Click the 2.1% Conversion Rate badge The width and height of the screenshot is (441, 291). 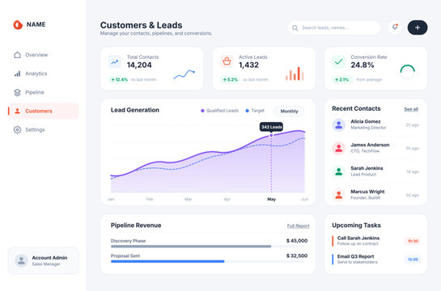click(342, 79)
